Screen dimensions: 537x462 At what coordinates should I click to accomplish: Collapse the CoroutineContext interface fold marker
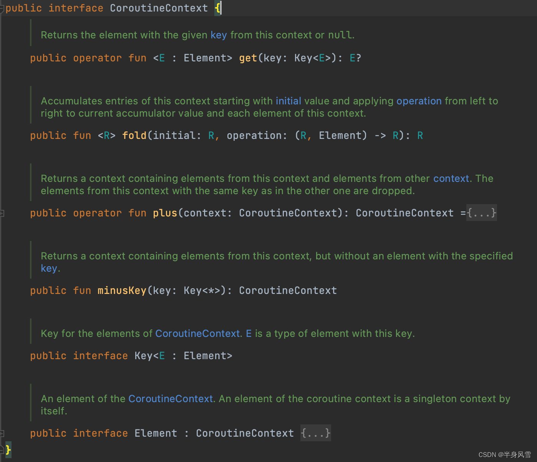coord(2,8)
